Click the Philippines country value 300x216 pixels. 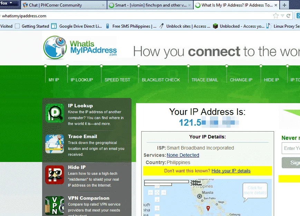point(178,162)
